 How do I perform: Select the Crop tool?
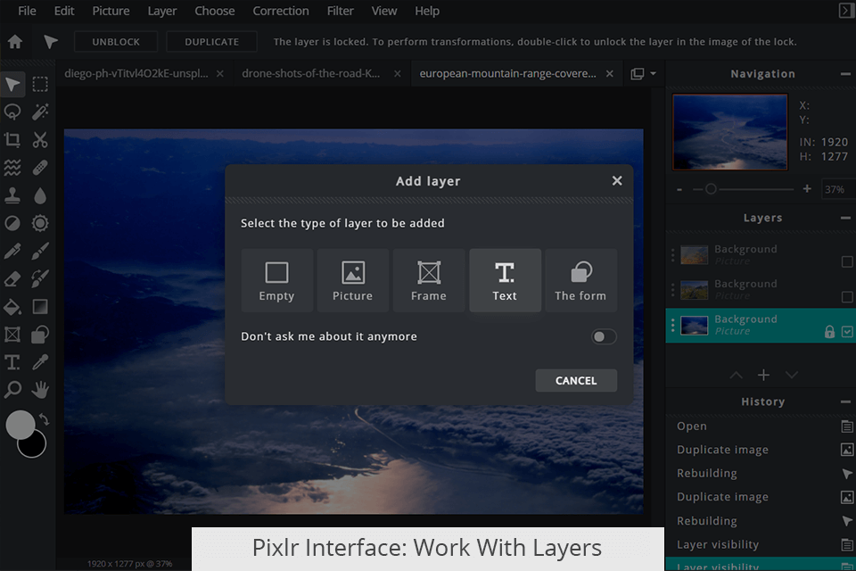tap(12, 140)
